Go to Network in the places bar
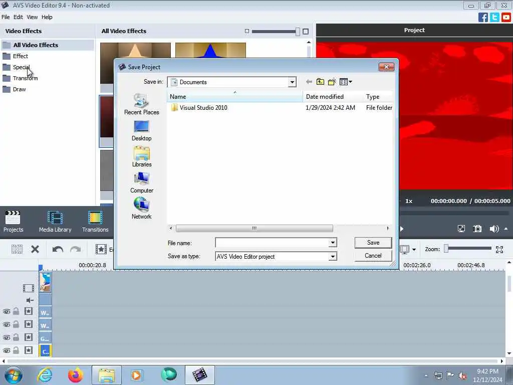513x385 pixels. pyautogui.click(x=142, y=209)
